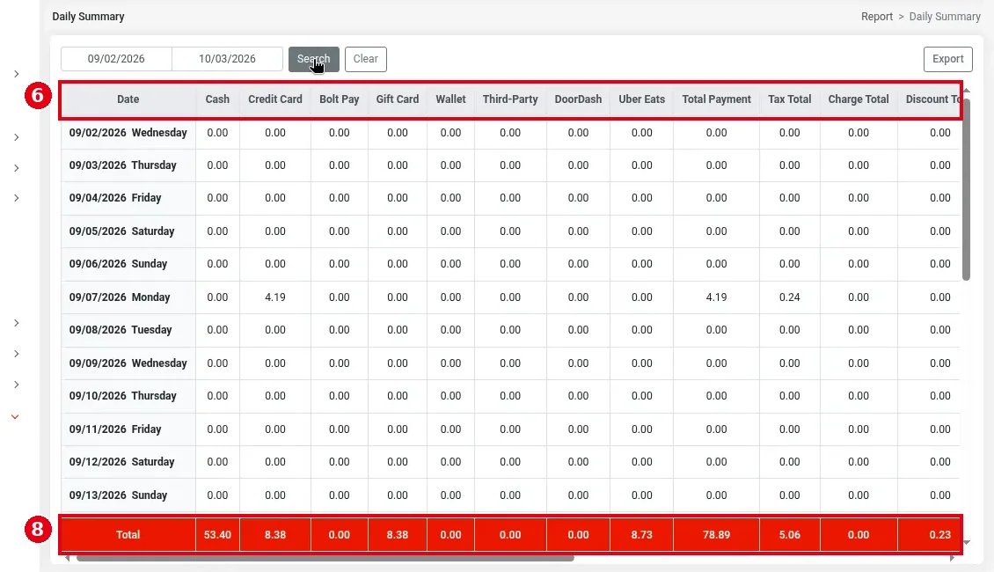This screenshot has height=572, width=994.
Task: Select the 09/09/2026 Wednesday row date
Action: pyautogui.click(x=128, y=363)
